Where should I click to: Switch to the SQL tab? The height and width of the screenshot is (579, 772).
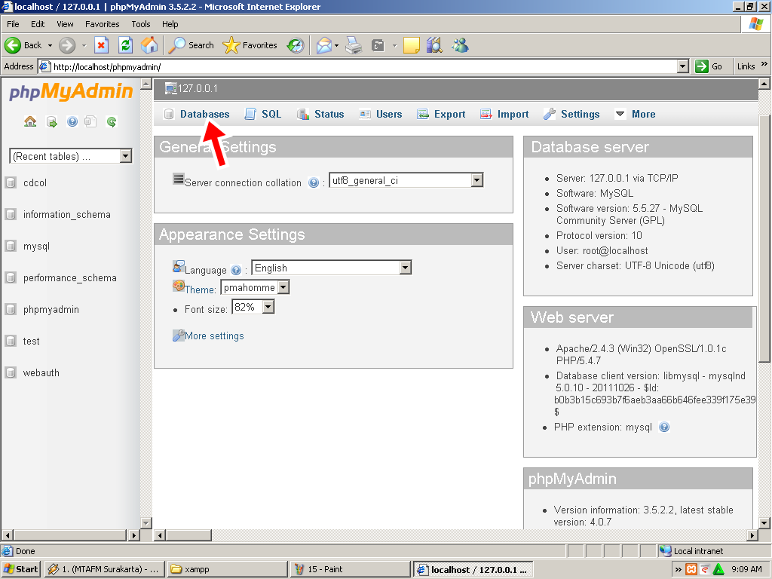(x=263, y=115)
